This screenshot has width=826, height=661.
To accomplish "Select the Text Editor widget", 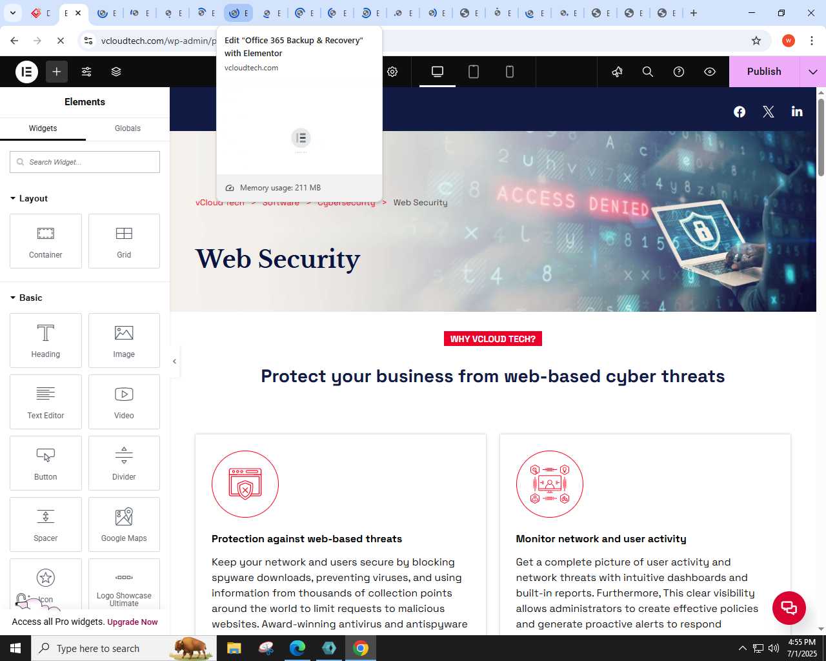I will click(46, 402).
